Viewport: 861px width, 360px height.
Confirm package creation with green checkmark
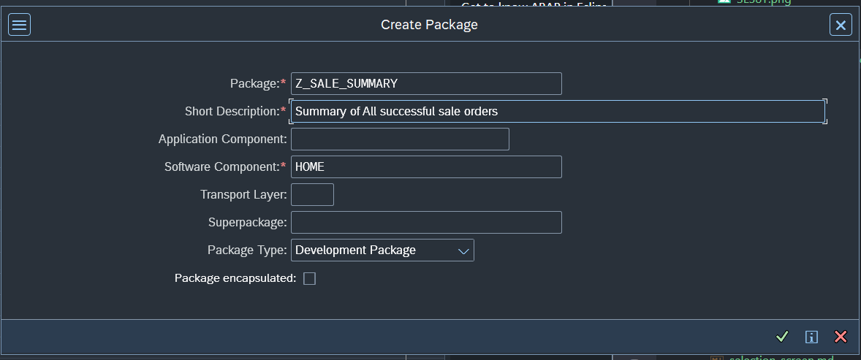point(782,337)
